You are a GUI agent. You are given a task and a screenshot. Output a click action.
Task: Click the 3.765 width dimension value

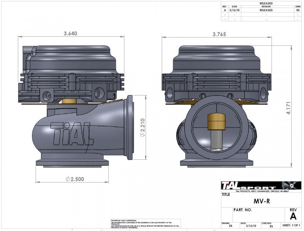coord(219,34)
